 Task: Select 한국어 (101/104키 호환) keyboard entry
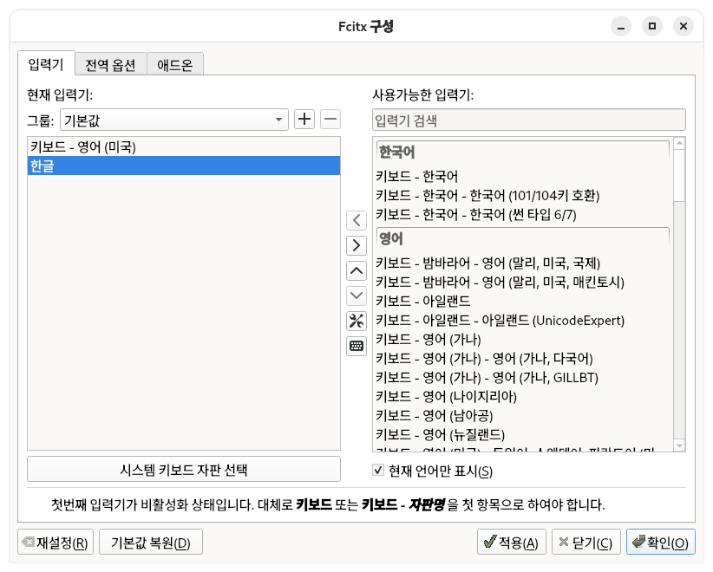[522, 195]
